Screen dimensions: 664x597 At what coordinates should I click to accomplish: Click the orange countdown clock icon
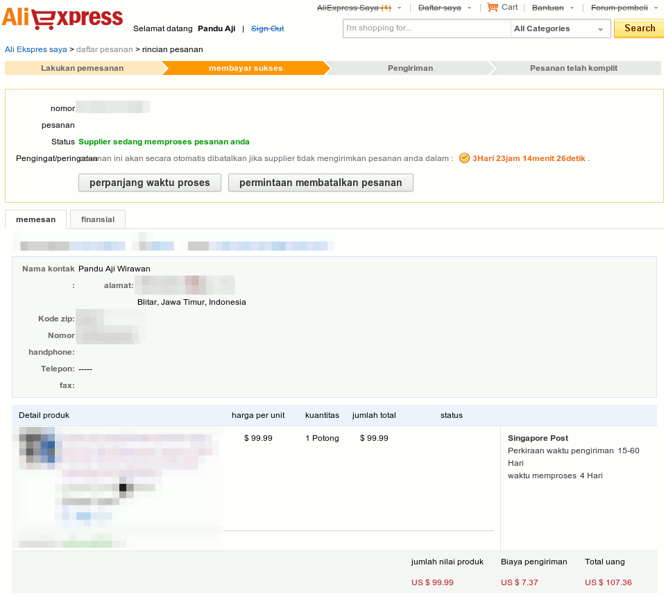pyautogui.click(x=465, y=158)
